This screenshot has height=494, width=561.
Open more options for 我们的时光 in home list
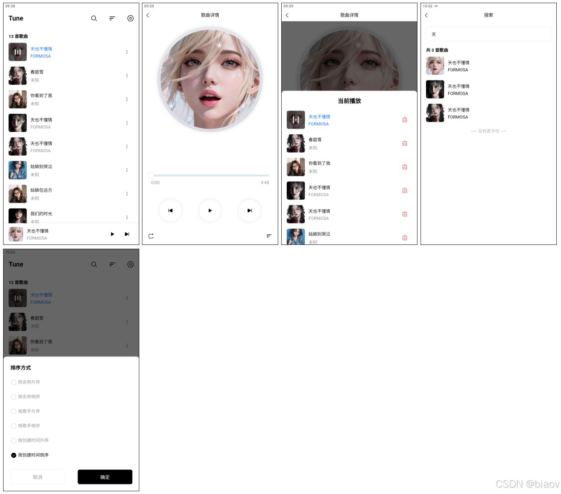[x=127, y=217]
